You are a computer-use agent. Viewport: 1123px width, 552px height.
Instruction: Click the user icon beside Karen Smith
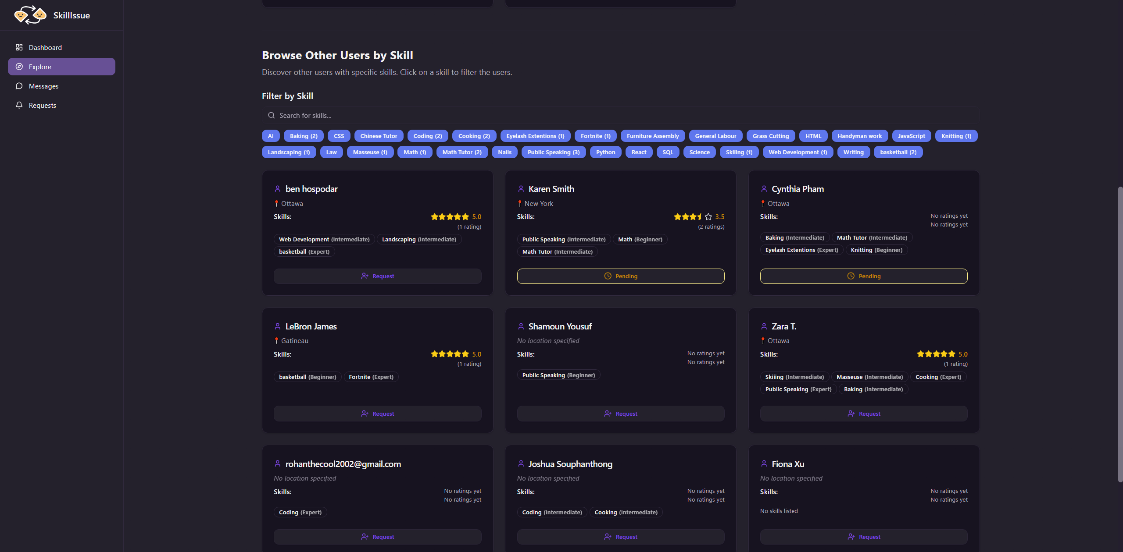tap(521, 189)
